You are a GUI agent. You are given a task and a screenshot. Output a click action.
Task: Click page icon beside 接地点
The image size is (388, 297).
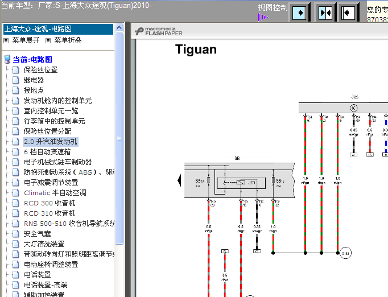pos(15,90)
